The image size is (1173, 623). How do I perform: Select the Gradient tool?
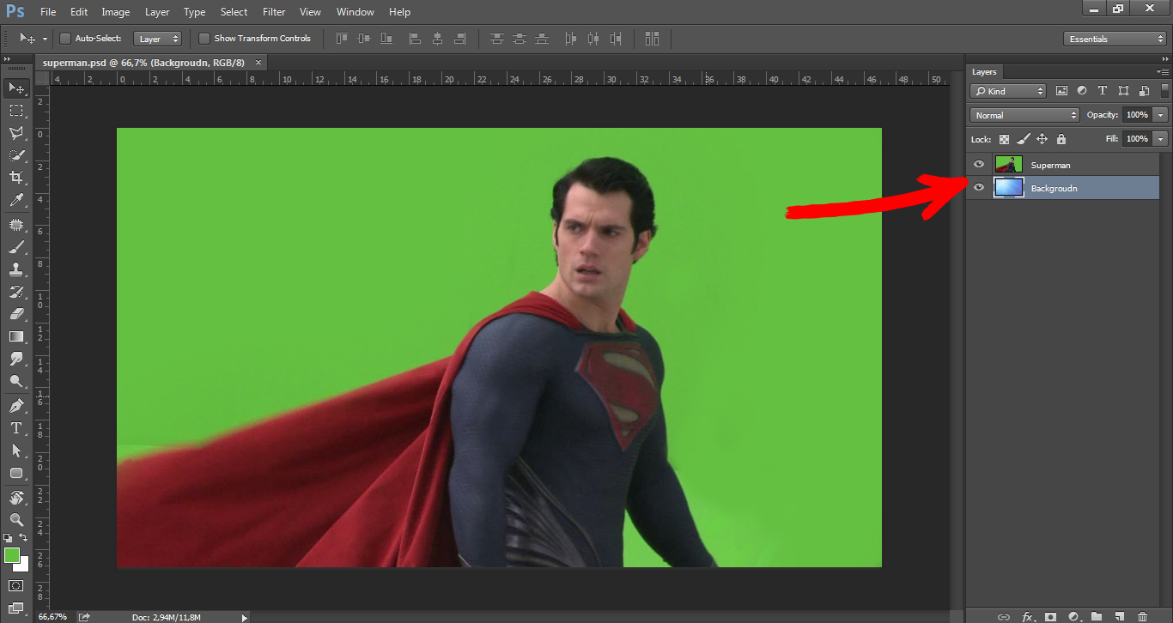(16, 336)
